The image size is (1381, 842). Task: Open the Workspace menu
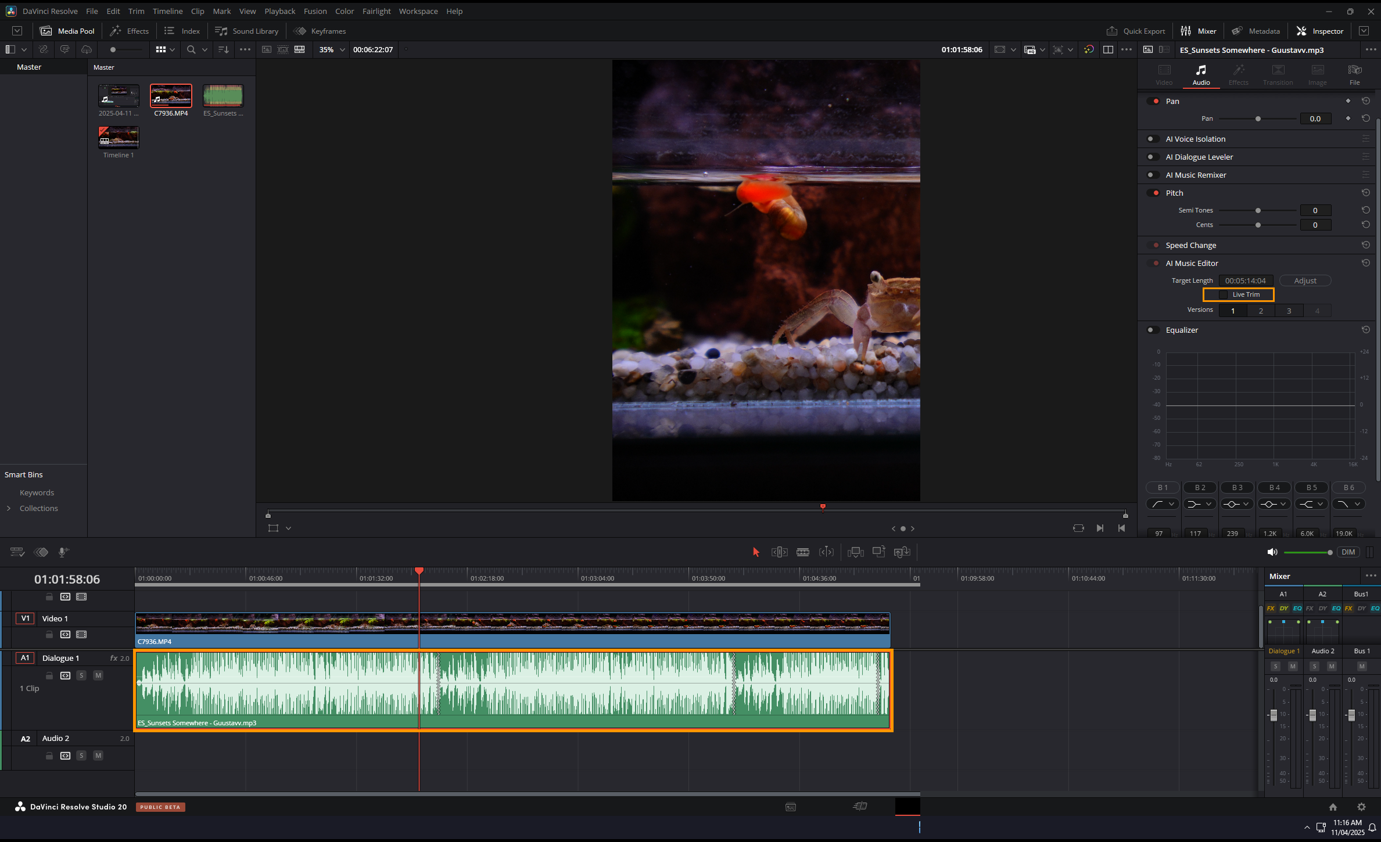(x=418, y=11)
